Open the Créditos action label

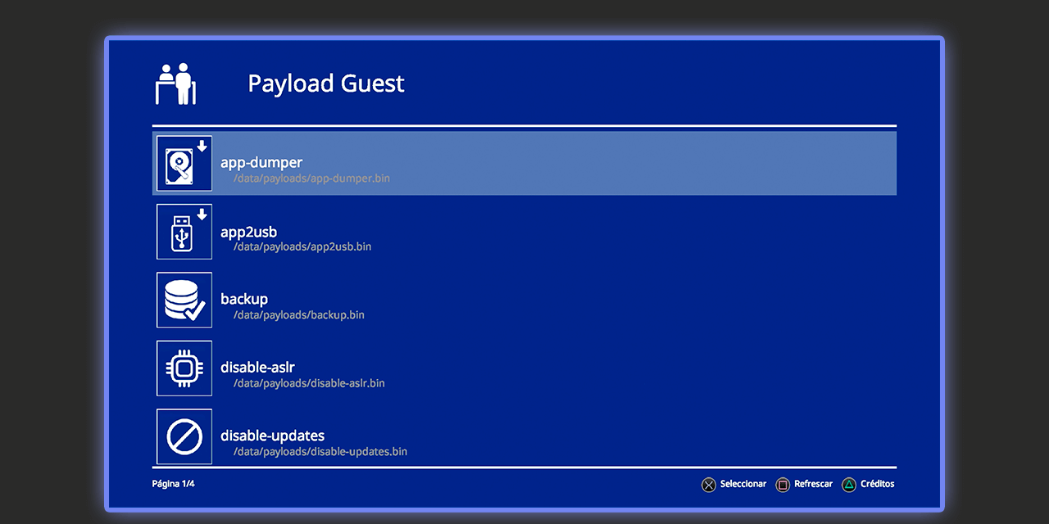tap(878, 484)
